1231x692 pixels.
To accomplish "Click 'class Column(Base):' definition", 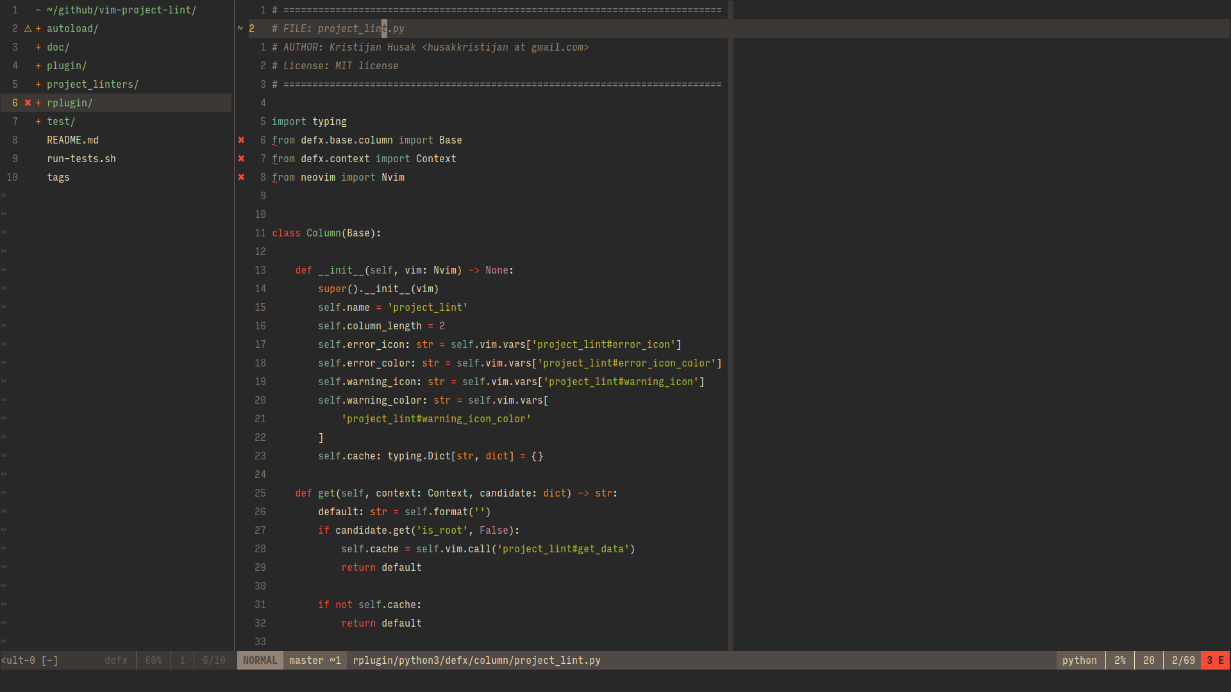I will [326, 233].
